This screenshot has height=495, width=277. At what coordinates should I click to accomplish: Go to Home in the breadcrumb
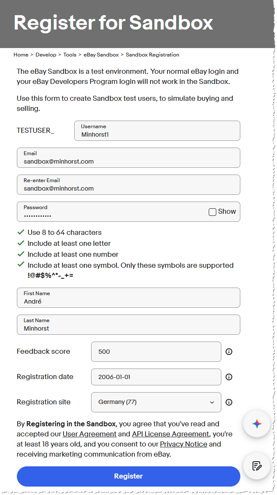[x=21, y=55]
